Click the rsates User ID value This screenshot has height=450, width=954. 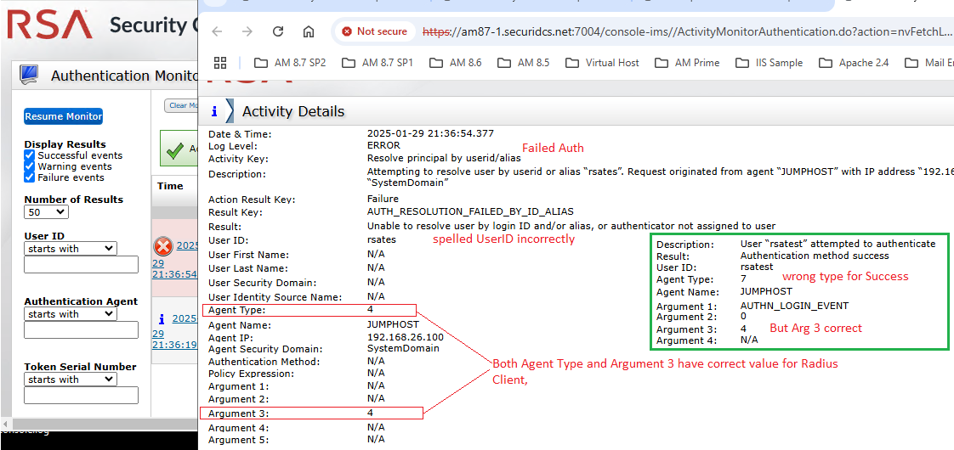[382, 239]
